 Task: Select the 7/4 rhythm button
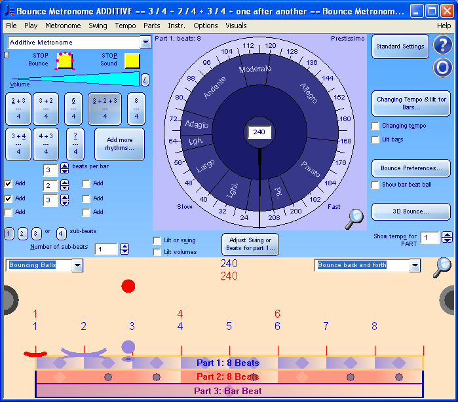[x=75, y=144]
